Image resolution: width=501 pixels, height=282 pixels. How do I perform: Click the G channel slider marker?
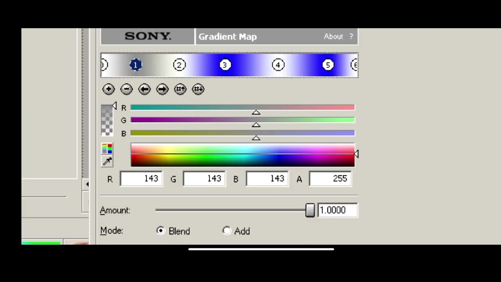(x=256, y=125)
